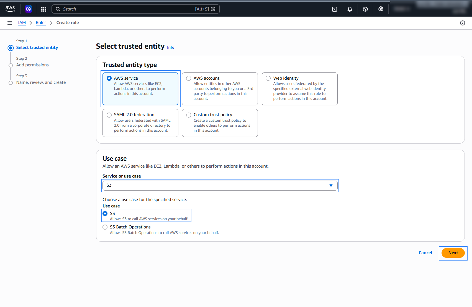Choose S3 Batch Operations use case
The image size is (472, 307).
tap(105, 227)
